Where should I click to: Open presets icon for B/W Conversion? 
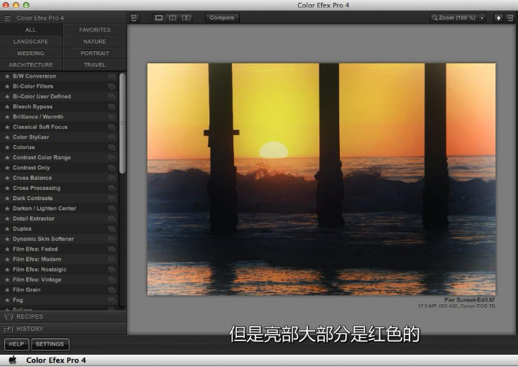[x=112, y=76]
